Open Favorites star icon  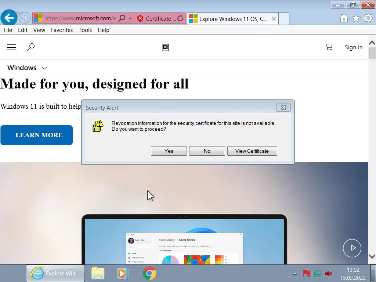(356, 18)
